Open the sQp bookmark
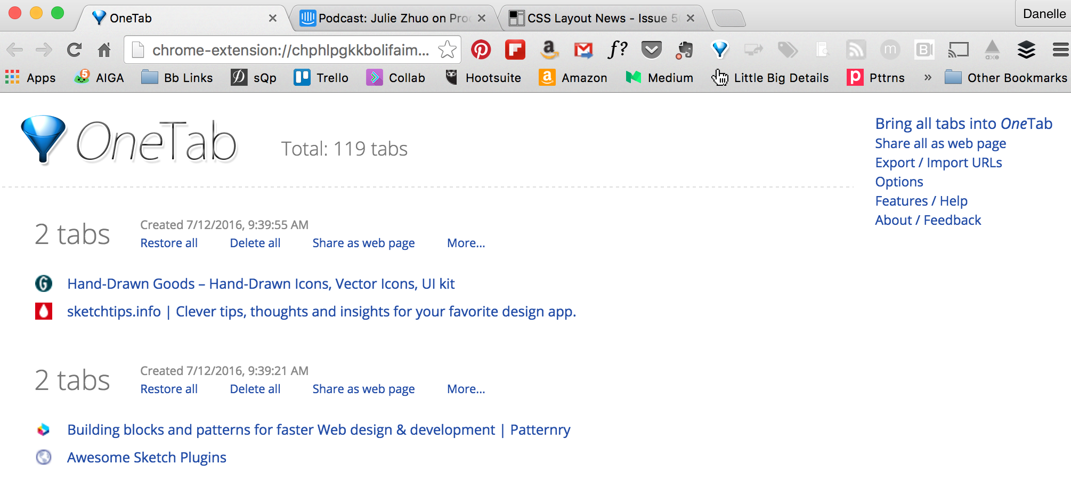Screen dimensions: 1071x488 click(x=254, y=78)
